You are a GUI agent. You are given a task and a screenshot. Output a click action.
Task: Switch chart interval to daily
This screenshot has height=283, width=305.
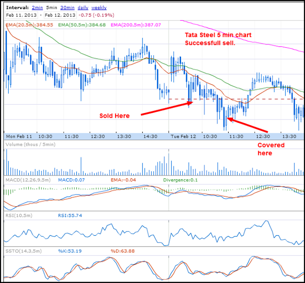click(83, 8)
